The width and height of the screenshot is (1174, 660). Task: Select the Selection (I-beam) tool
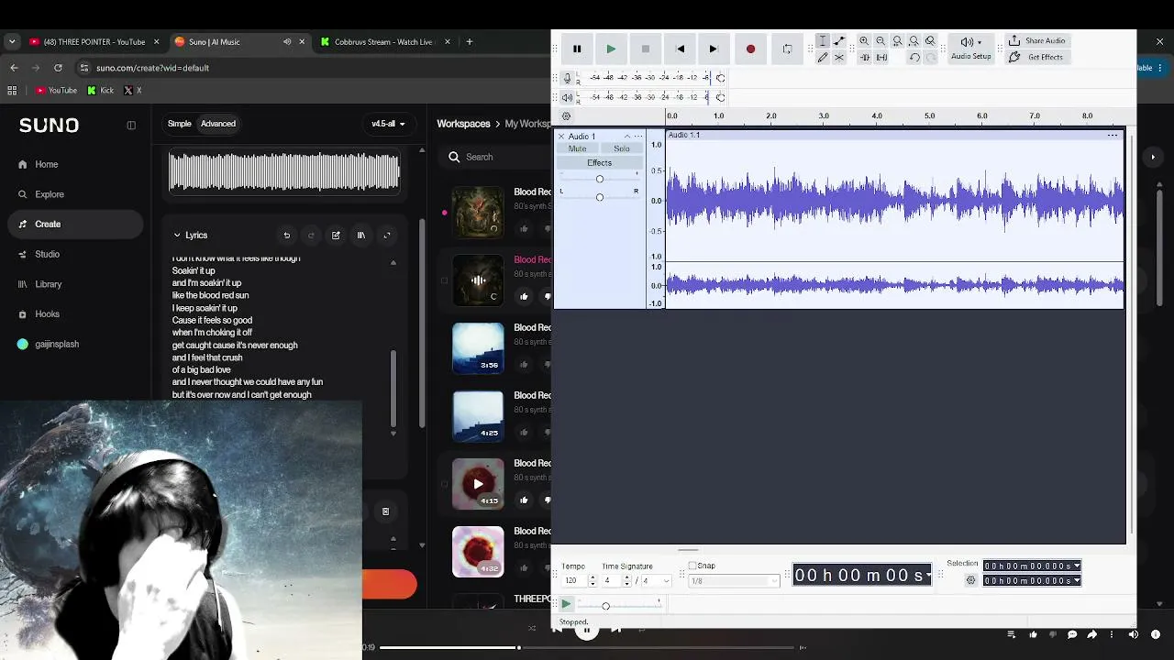[823, 41]
